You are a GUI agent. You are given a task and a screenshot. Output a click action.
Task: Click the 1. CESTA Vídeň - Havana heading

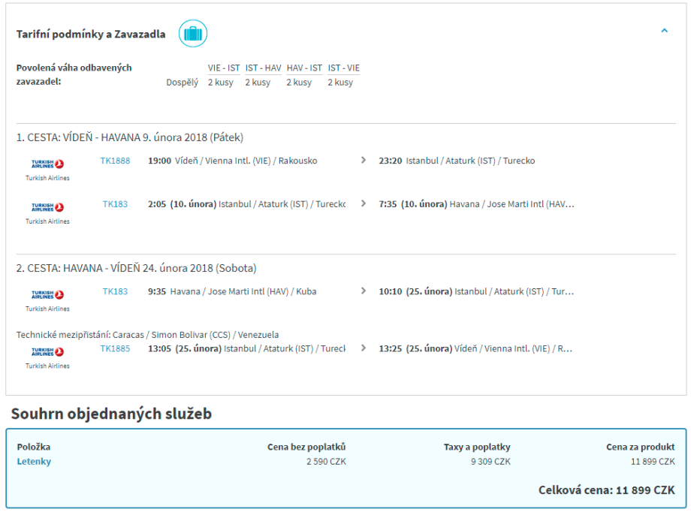tap(130, 137)
